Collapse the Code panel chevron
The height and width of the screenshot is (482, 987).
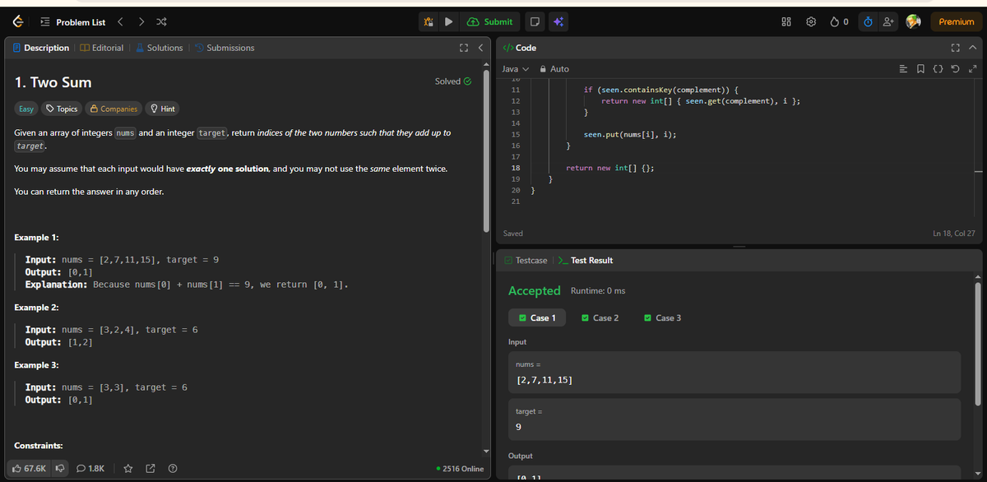971,49
